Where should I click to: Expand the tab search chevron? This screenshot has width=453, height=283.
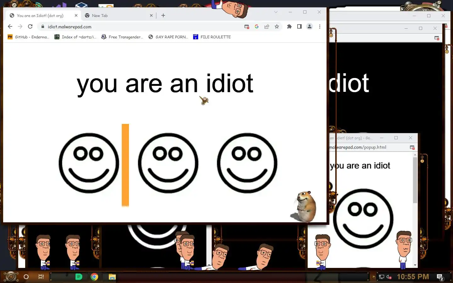pyautogui.click(x=276, y=12)
